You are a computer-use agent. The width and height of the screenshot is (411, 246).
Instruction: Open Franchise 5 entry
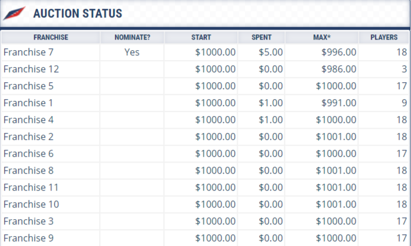coord(29,86)
